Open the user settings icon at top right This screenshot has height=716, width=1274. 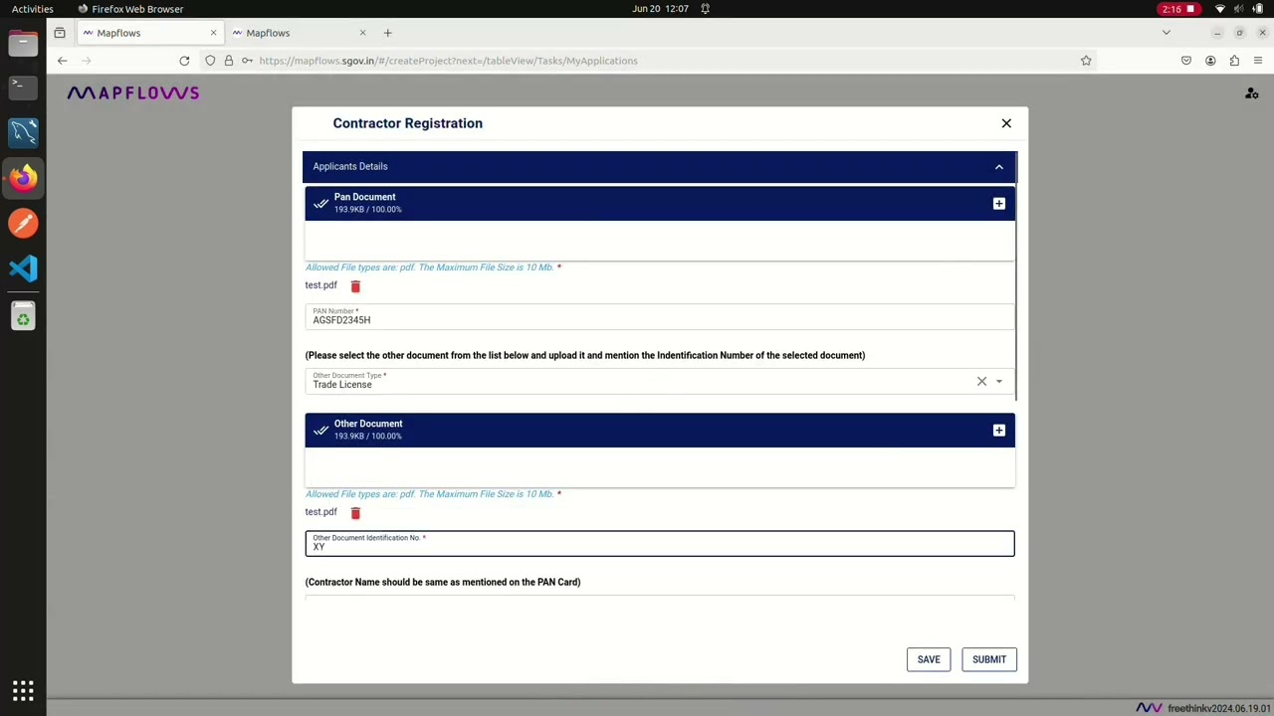[x=1252, y=93]
